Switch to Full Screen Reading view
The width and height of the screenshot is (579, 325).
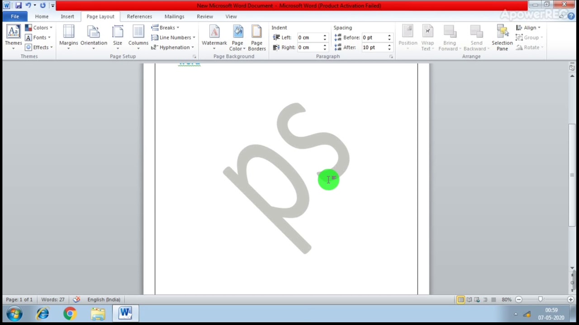[469, 300]
